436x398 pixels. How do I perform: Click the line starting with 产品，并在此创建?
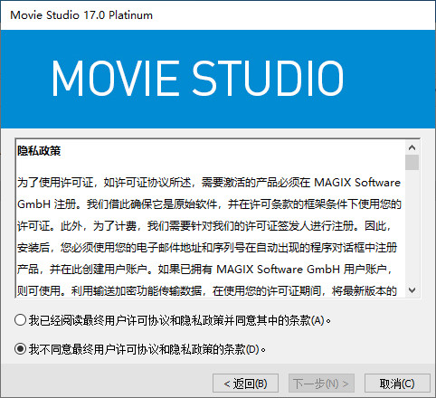point(204,270)
